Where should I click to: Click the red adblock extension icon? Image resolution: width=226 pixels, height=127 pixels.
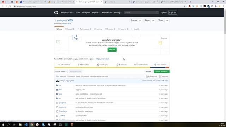pyautogui.click(x=189, y=6)
